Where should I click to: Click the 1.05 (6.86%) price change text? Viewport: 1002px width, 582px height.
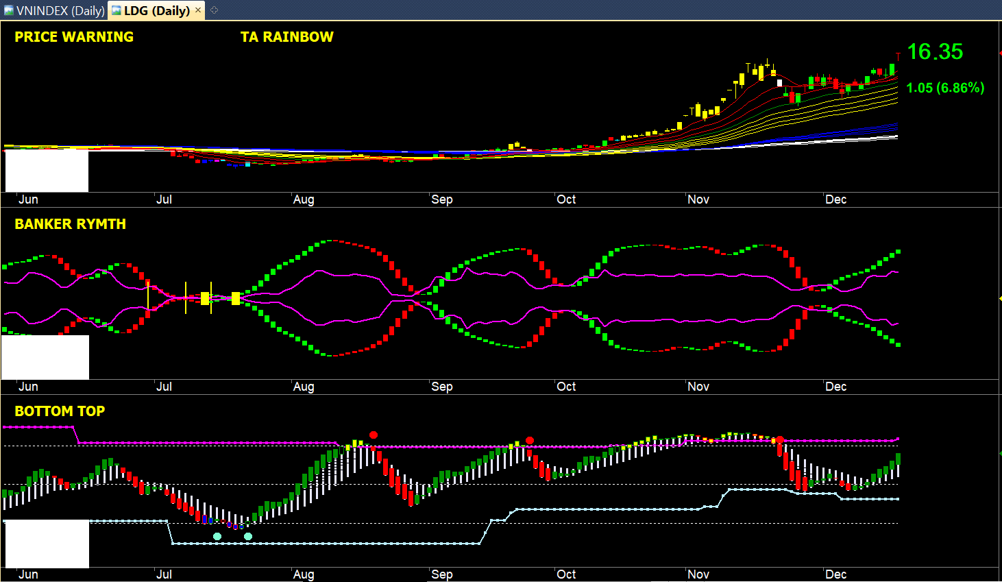point(945,88)
